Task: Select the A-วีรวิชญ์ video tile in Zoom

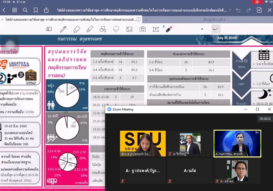Action: [190, 143]
